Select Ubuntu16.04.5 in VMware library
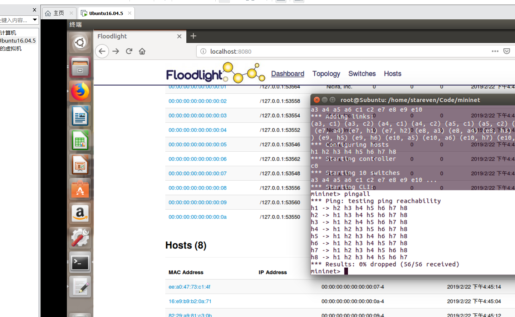Viewport: 515px width, 317px height. tap(18, 40)
